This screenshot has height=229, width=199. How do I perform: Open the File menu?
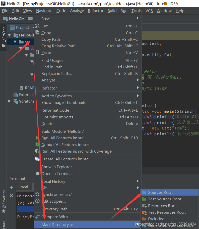[x=5, y=11]
